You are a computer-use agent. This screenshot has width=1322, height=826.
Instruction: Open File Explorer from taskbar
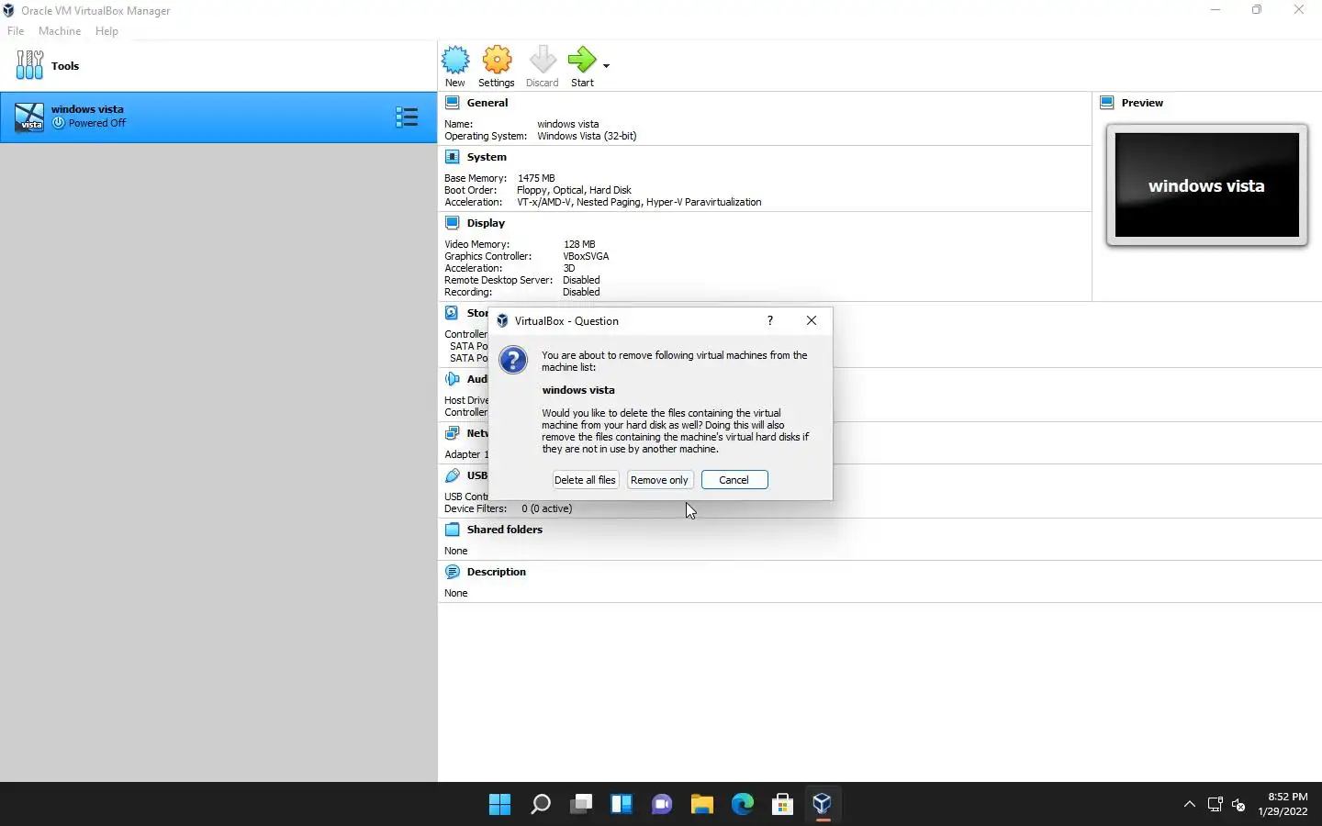[702, 805]
